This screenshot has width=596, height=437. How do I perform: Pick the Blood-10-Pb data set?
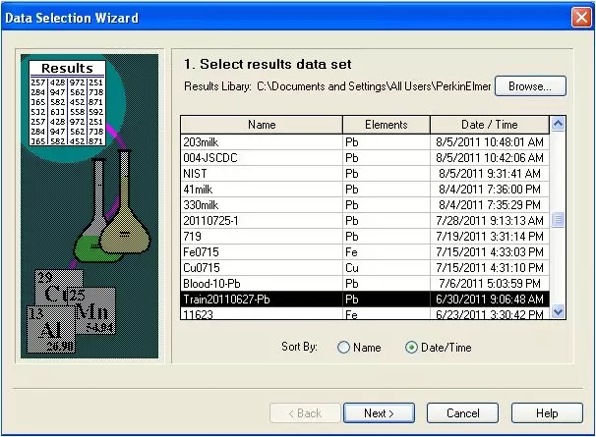[262, 284]
